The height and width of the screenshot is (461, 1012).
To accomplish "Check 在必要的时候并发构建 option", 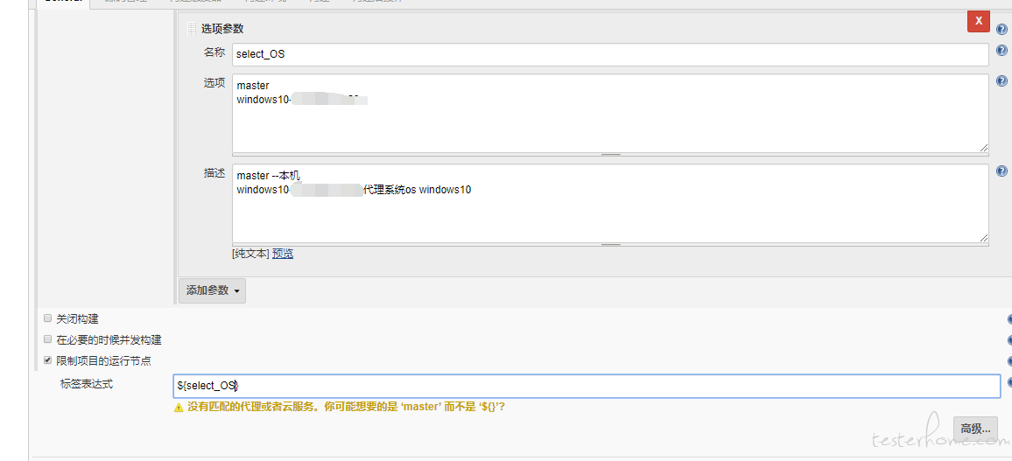I will pyautogui.click(x=47, y=339).
